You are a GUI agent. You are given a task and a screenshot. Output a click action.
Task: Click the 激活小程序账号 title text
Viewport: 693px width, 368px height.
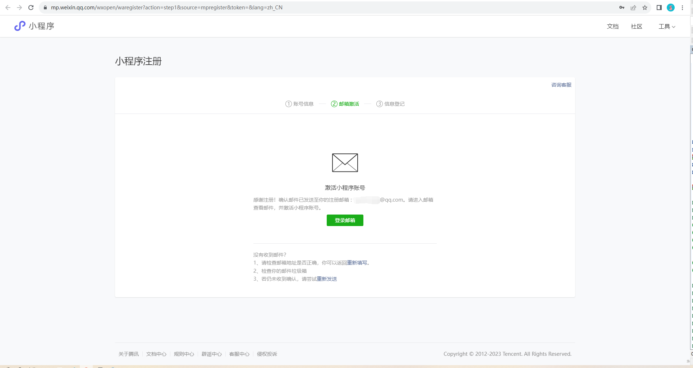coord(345,188)
